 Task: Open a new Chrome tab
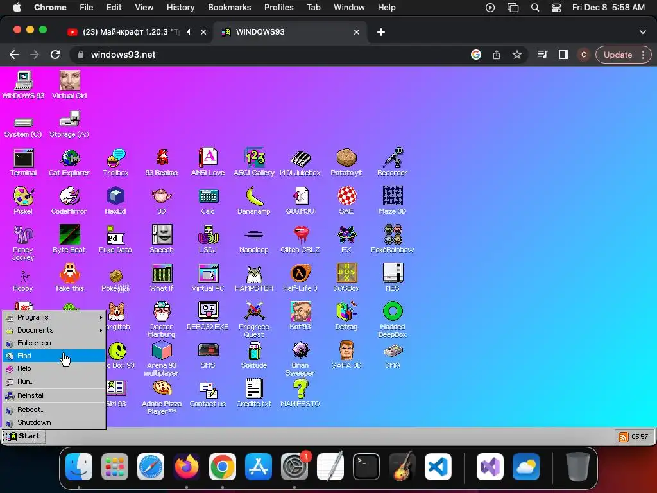tap(381, 32)
